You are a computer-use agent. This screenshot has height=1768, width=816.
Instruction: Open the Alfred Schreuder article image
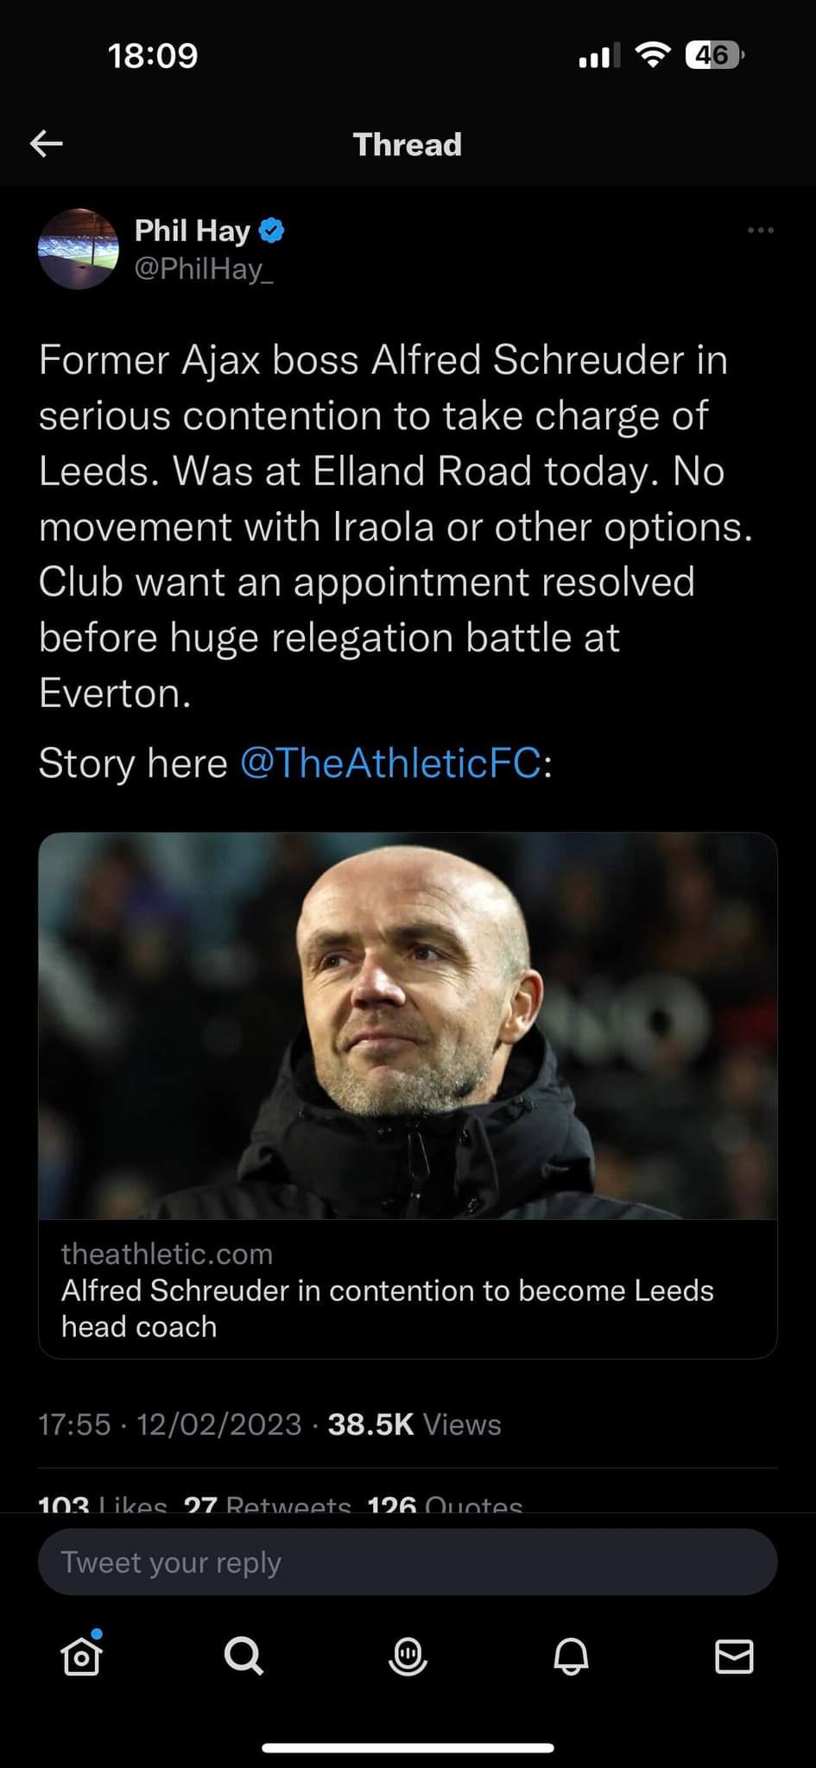click(x=408, y=1026)
